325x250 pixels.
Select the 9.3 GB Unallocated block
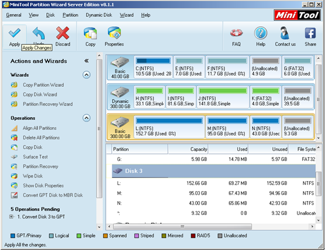298,127
